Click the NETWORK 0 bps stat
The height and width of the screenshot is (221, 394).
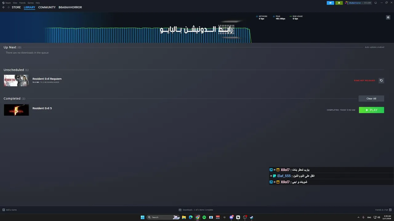point(262,17)
